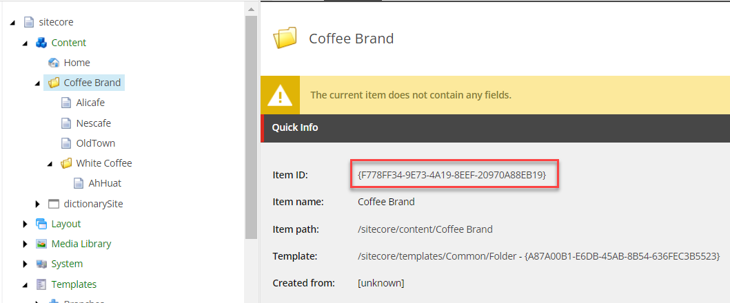Image resolution: width=730 pixels, height=303 pixels.
Task: Collapse the sitecore root node
Action: coord(12,22)
